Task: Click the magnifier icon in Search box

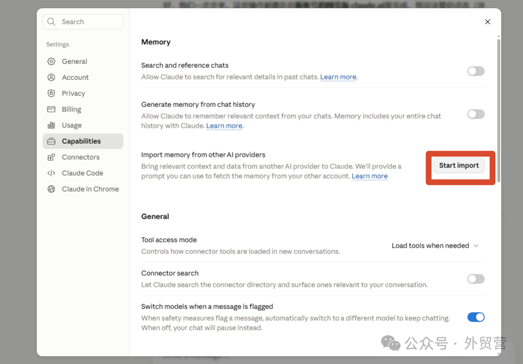Action: point(51,22)
